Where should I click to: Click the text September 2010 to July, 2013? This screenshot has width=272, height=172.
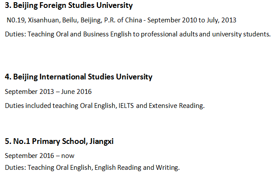point(192,20)
